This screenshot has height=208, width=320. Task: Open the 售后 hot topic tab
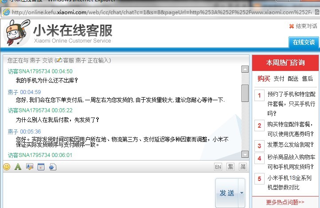307,78
